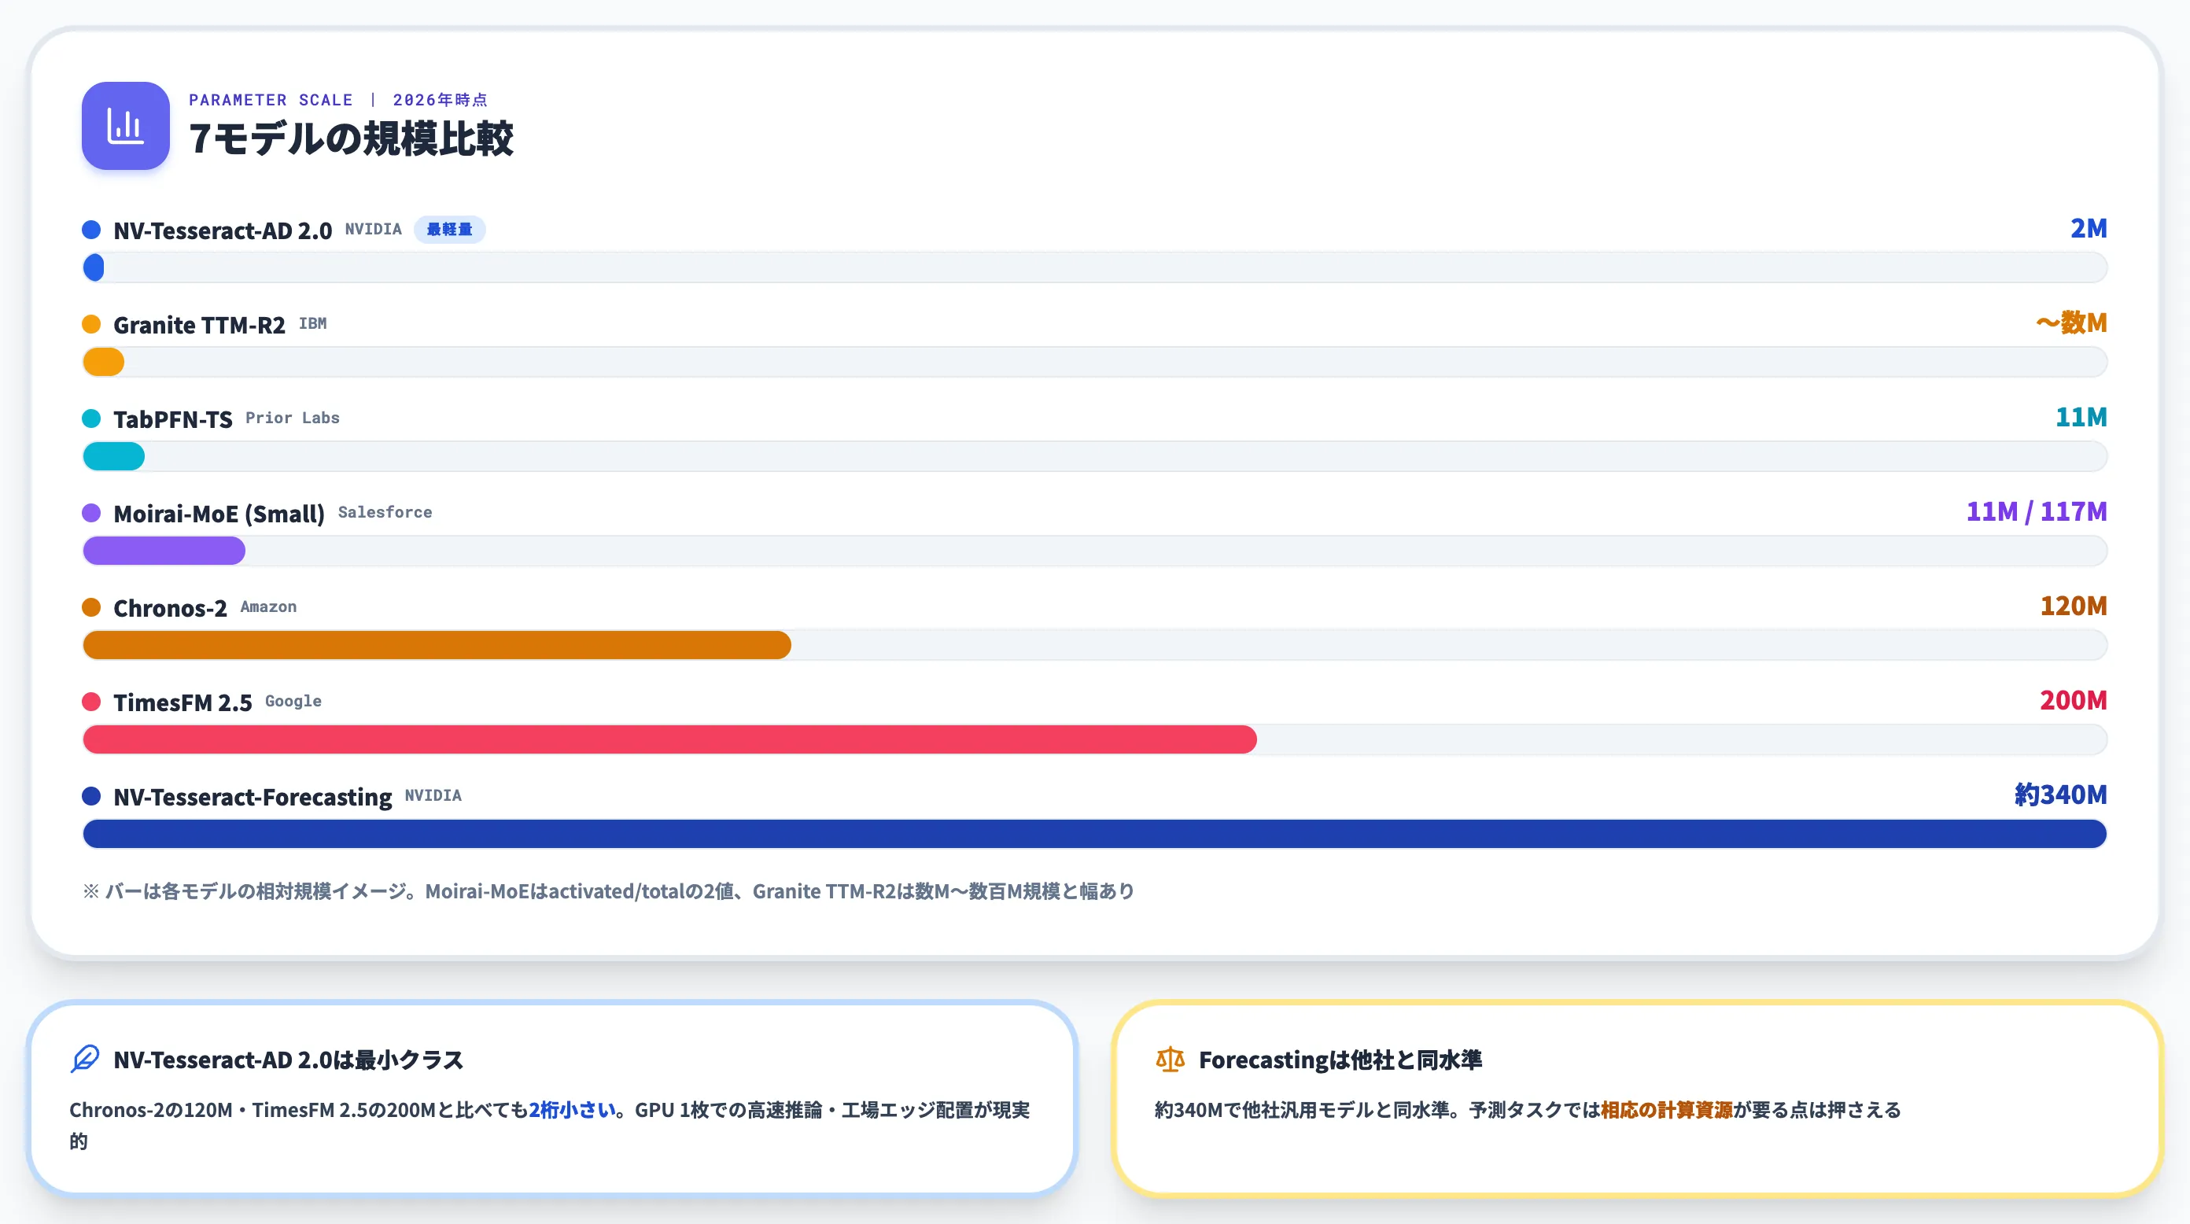Click the IBM vendor label
This screenshot has height=1224, width=2190.
click(313, 324)
